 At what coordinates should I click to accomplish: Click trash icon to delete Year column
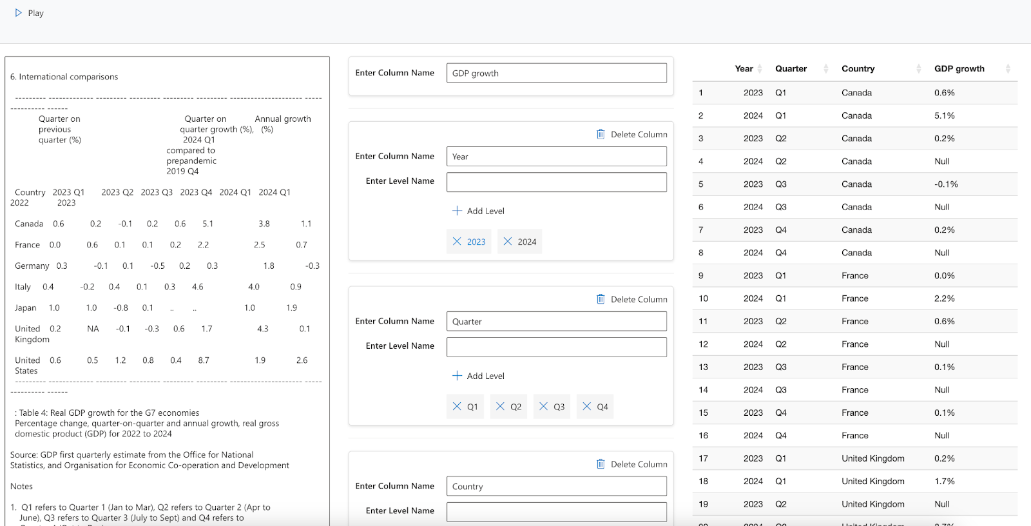(x=601, y=134)
